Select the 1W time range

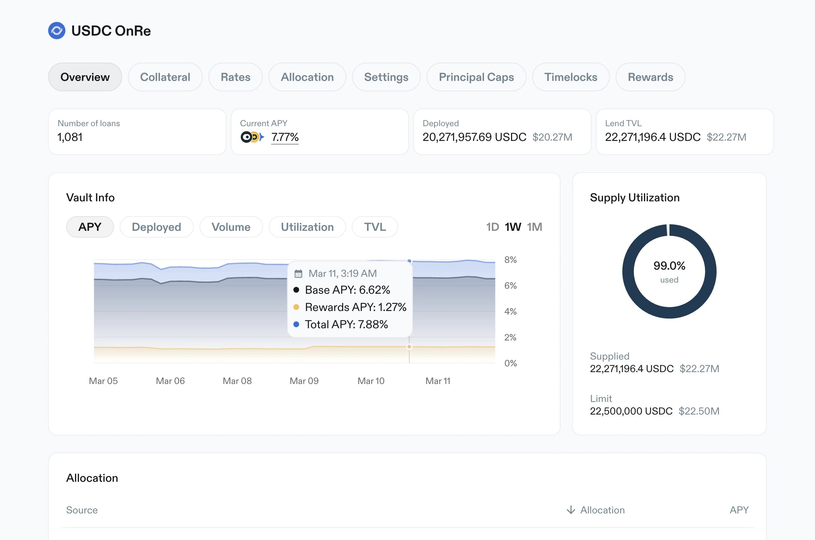[513, 227]
